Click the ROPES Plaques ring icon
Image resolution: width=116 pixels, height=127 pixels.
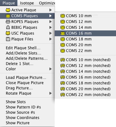(8, 22)
